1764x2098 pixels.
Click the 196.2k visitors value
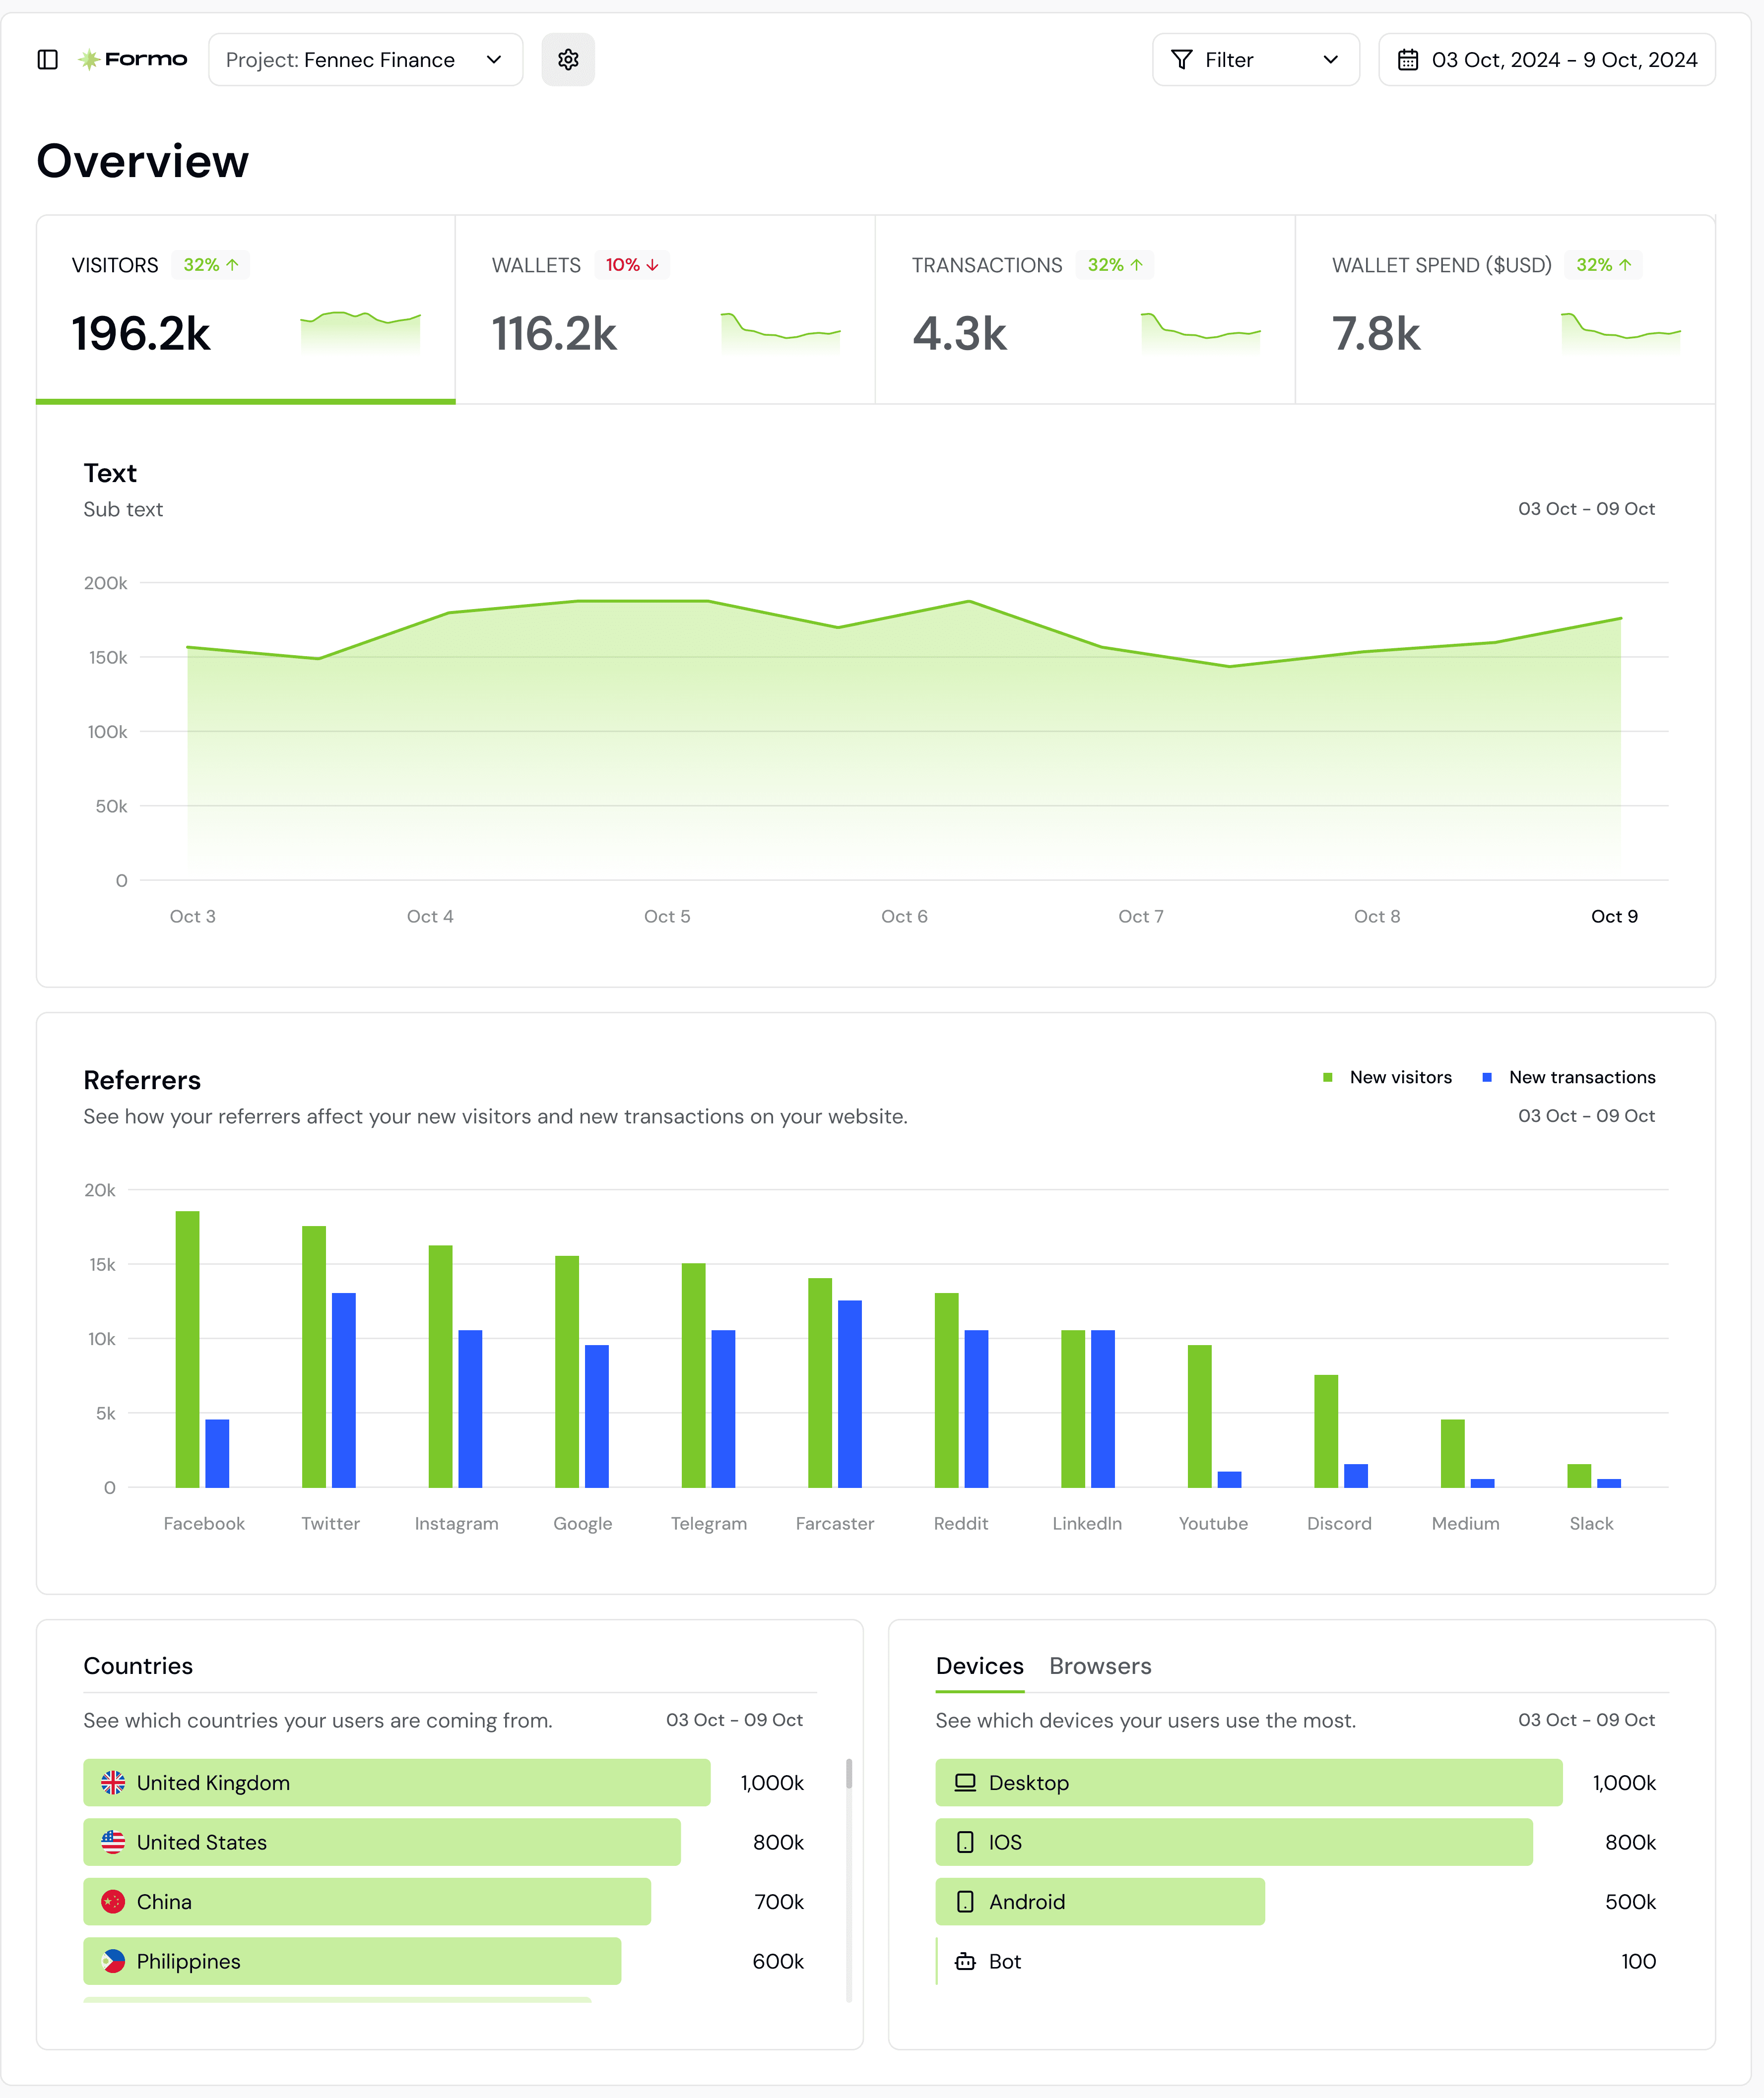pyautogui.click(x=141, y=334)
